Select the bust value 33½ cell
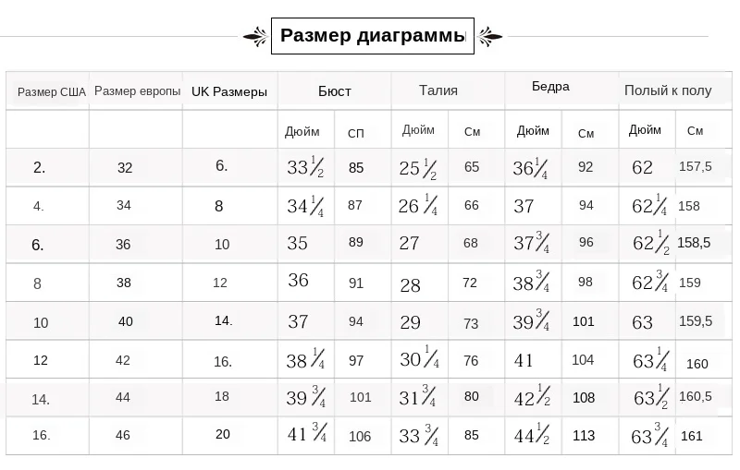The height and width of the screenshot is (470, 740). click(x=305, y=167)
